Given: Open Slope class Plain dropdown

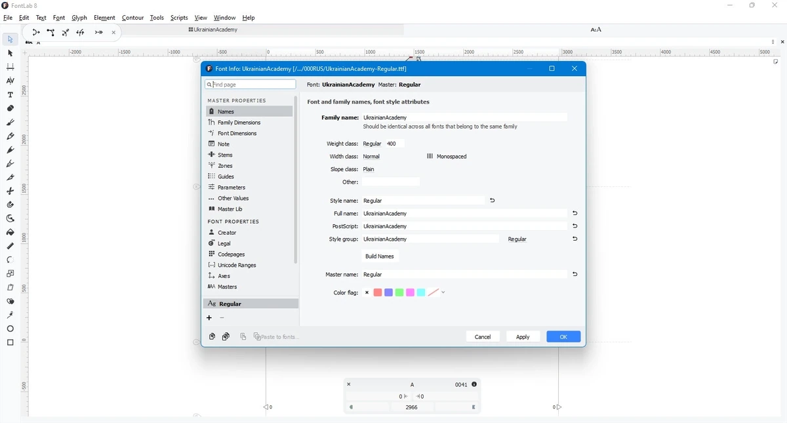Looking at the screenshot, I should (x=369, y=169).
